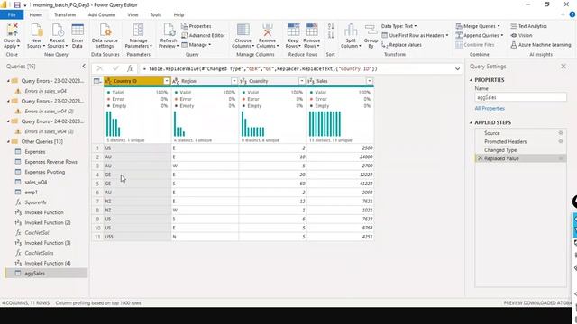
Task: Switch to the Help tab
Action: [x=179, y=14]
